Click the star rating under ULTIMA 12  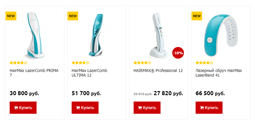(x=80, y=63)
